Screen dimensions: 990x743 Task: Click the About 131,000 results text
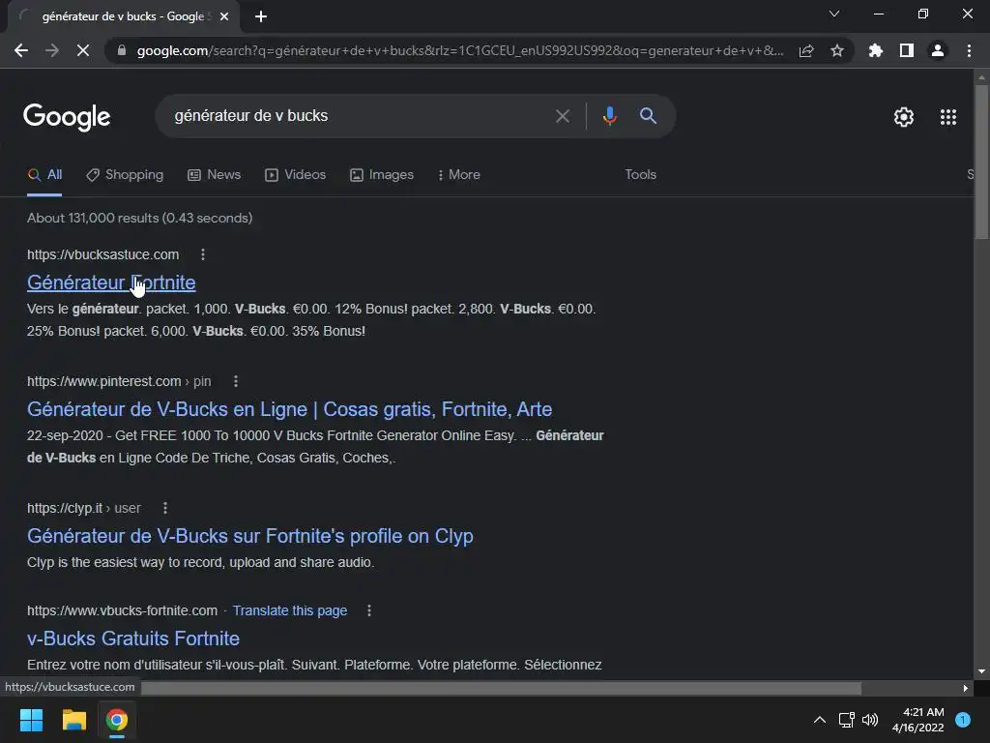click(139, 218)
